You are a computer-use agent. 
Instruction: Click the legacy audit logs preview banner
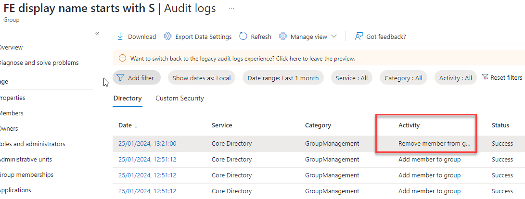click(243, 59)
